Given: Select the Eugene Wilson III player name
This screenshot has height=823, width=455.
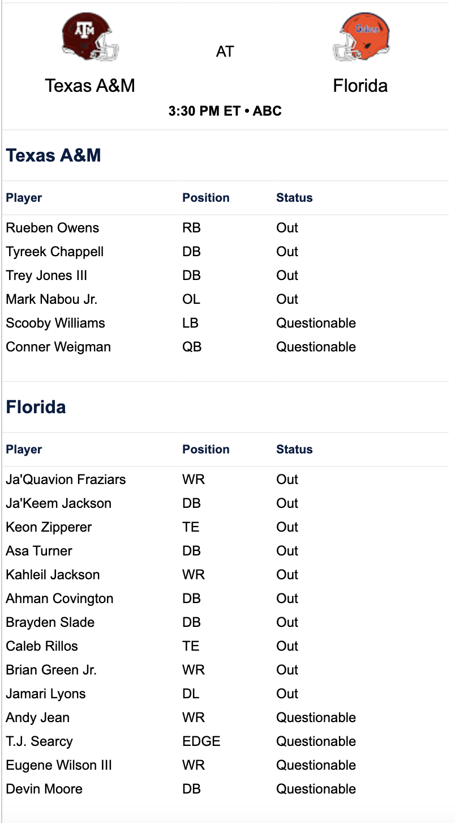Looking at the screenshot, I should point(59,765).
